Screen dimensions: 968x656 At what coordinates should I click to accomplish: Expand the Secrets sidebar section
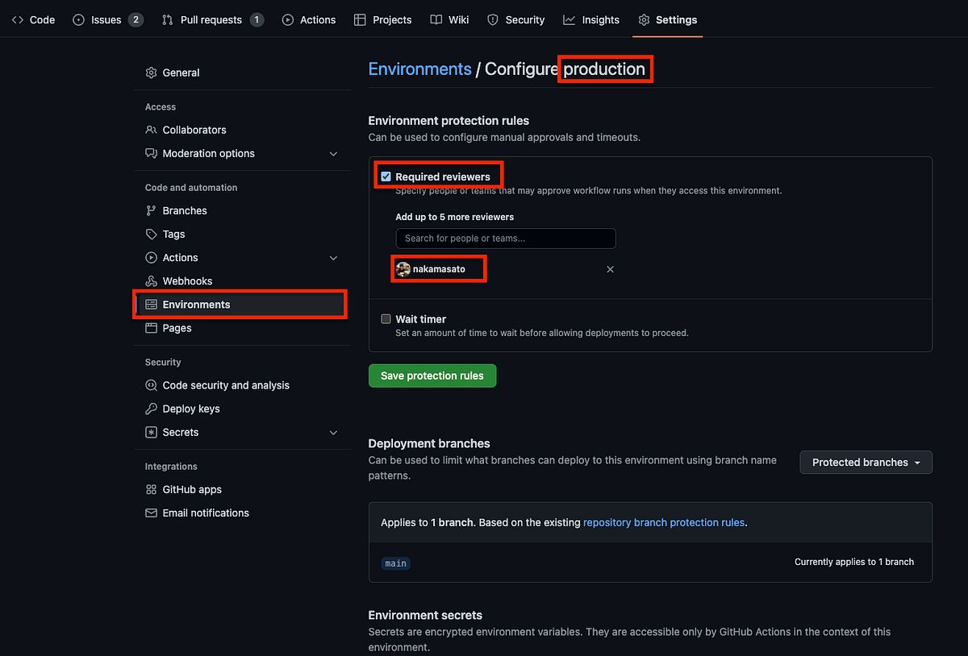[x=333, y=433]
